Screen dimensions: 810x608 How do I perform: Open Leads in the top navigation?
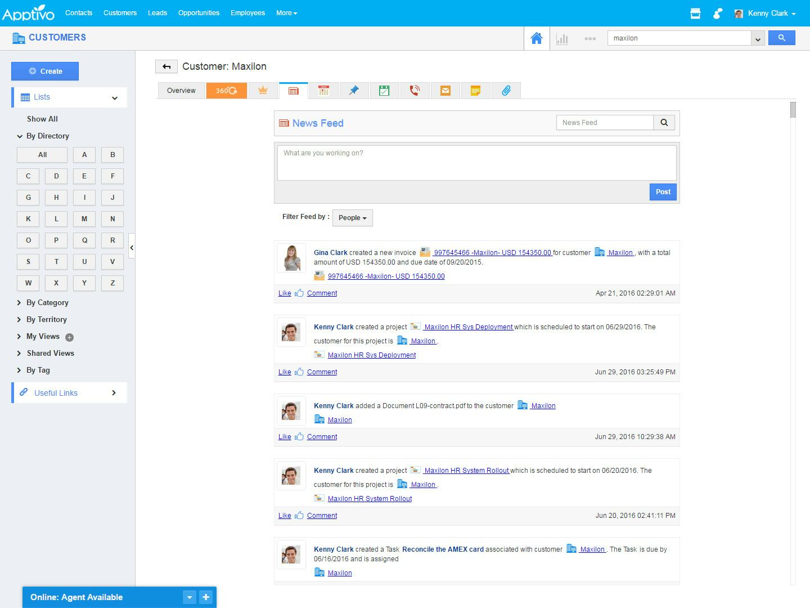157,13
